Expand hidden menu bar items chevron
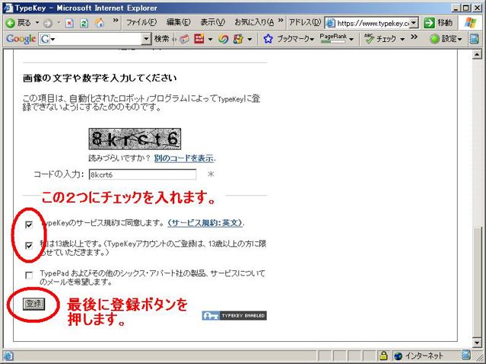 click(x=281, y=21)
